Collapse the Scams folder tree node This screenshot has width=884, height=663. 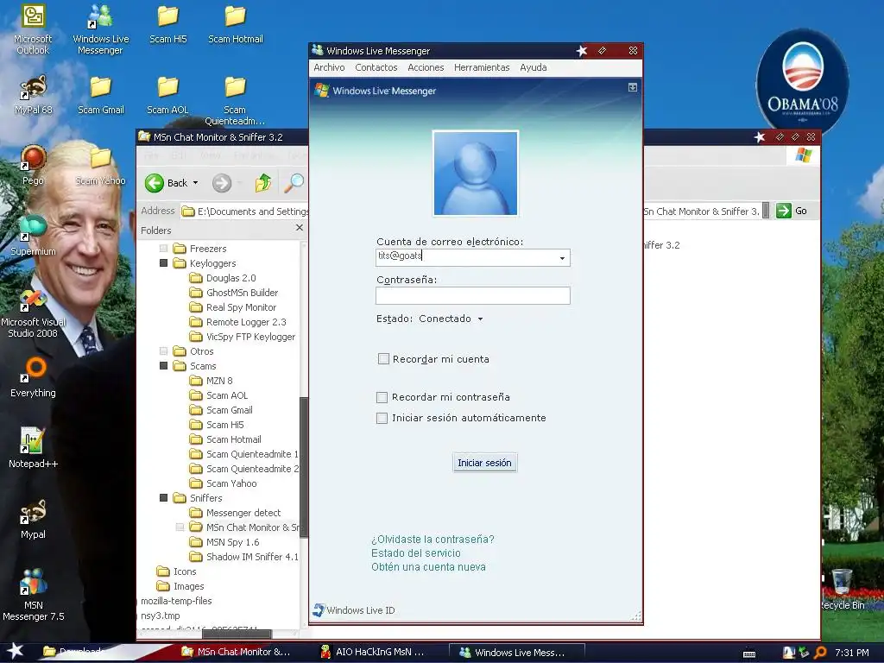(x=163, y=365)
